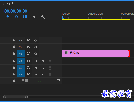Image resolution: width=134 pixels, height=102 pixels.
Task: Click the horizontal zoom scrollbar bar
Action: [15, 97]
